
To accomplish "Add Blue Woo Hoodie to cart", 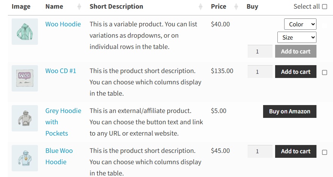I will click(x=295, y=151).
